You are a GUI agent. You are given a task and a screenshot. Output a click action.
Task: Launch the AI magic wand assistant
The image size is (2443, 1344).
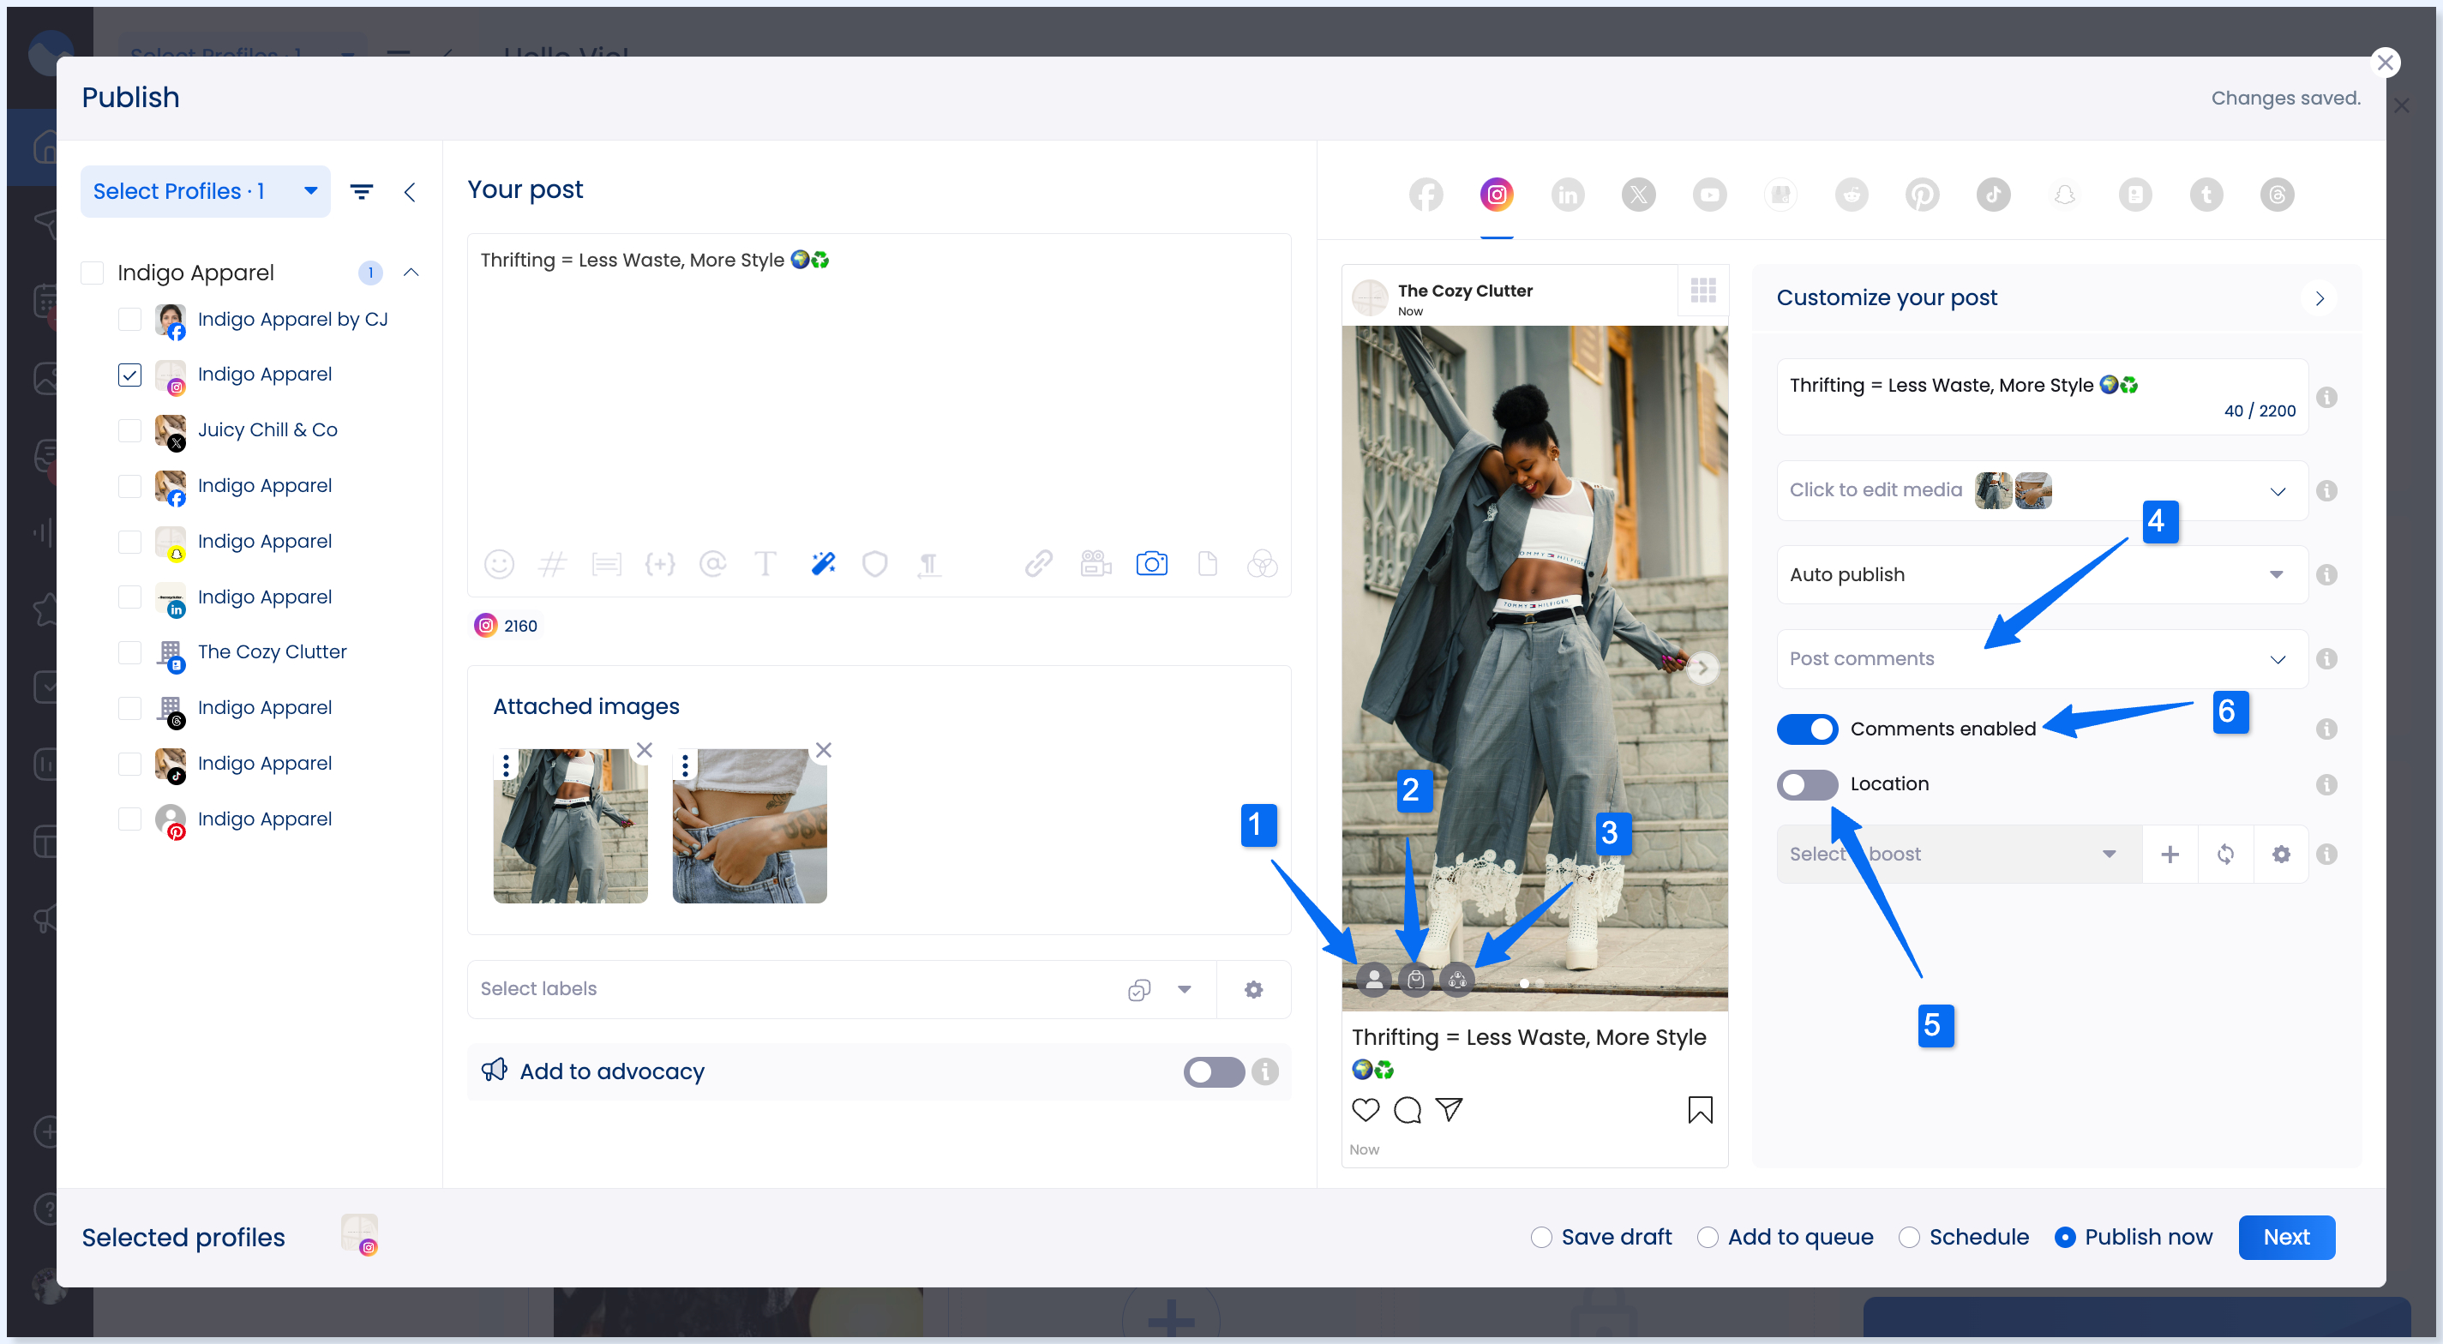823,563
